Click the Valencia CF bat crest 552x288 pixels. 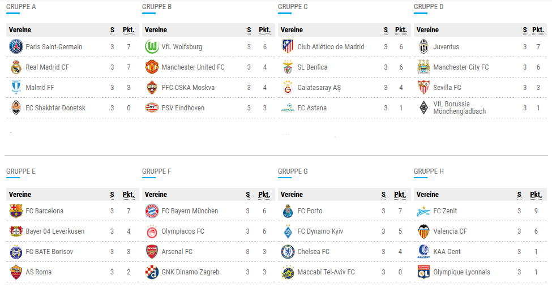423,231
